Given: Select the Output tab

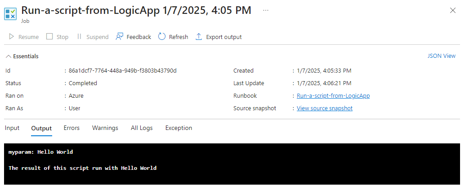Looking at the screenshot, I should click(x=41, y=128).
